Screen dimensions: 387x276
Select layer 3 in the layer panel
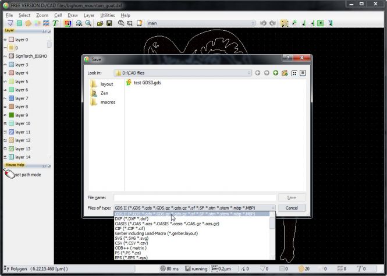[22, 65]
